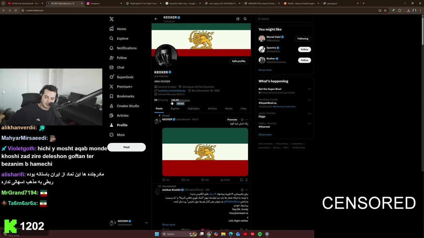
Task: Open the Windows Start menu
Action: [157, 234]
